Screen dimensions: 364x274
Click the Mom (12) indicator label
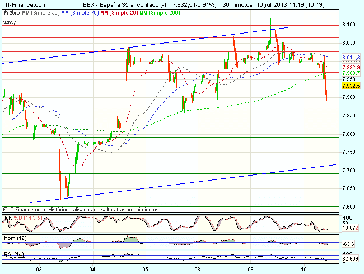15,239
